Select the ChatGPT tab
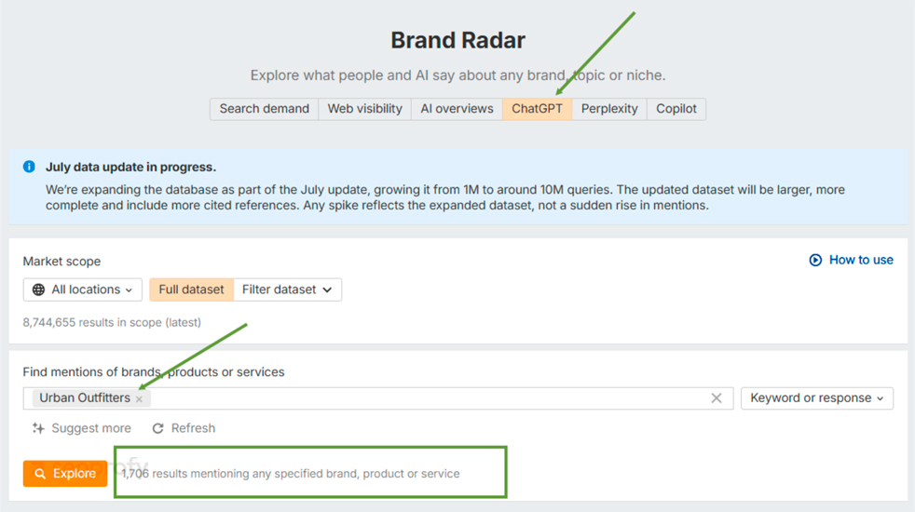 537,109
